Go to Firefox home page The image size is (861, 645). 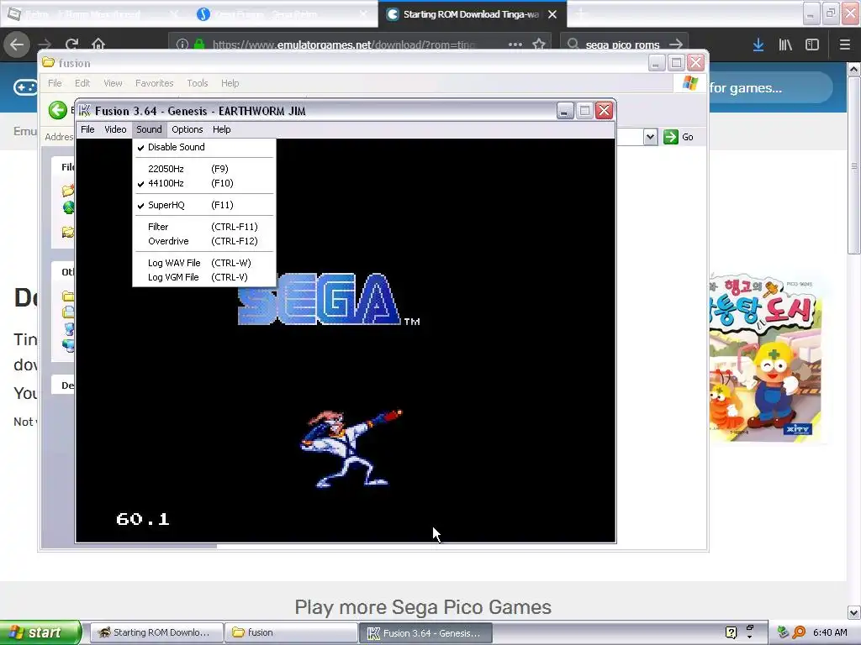click(x=98, y=45)
